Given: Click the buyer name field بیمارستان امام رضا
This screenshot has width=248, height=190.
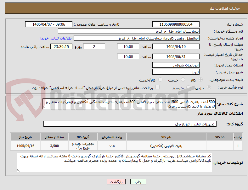Looking at the screenshot, I should [129, 31].
